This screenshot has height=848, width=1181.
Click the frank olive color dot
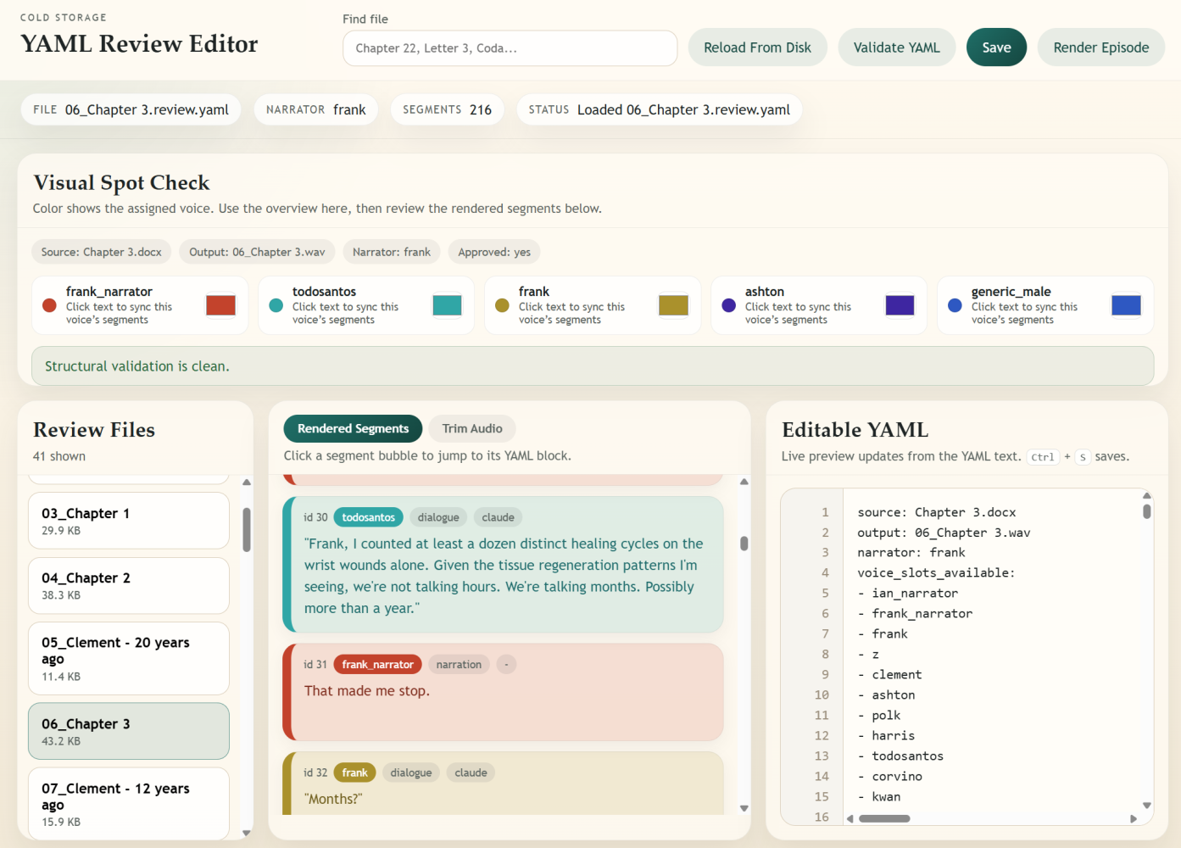[x=502, y=305]
